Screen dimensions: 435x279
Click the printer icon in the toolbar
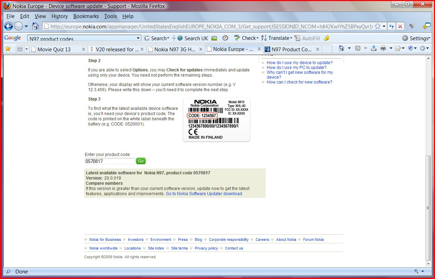coord(383,49)
